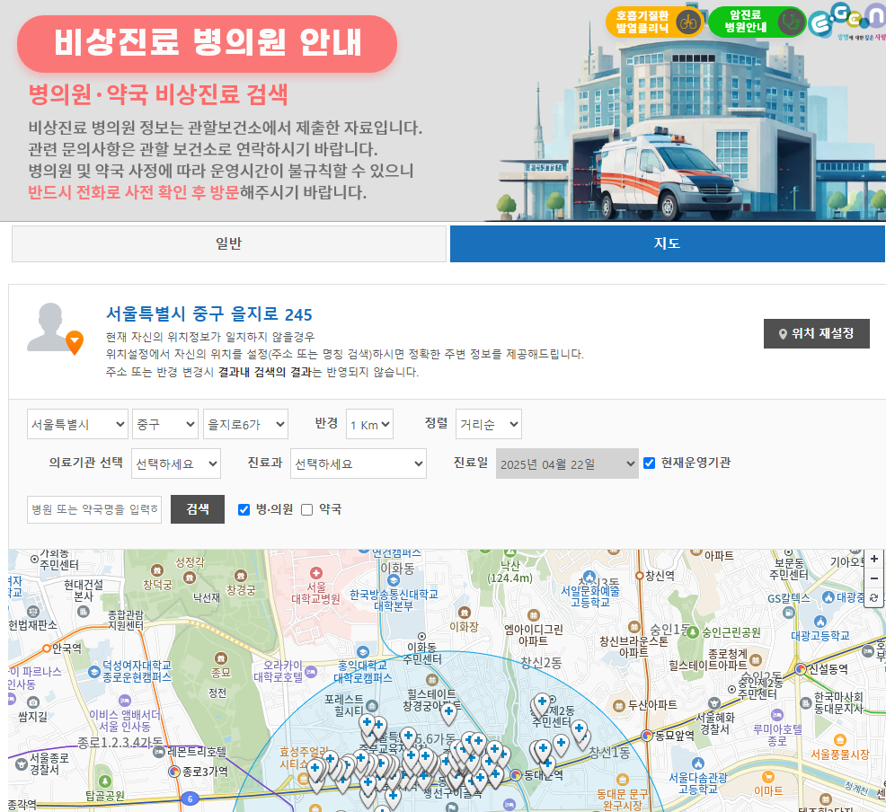886x812 pixels.
Task: Click the 레몬트리호텔 hotel icon
Action: [159, 752]
